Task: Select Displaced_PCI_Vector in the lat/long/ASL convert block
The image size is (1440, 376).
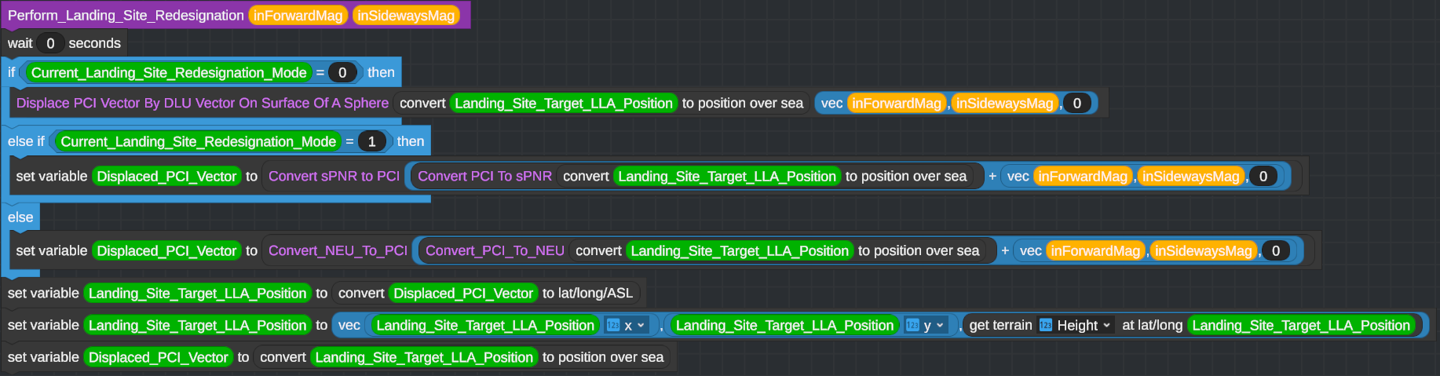Action: tap(463, 293)
